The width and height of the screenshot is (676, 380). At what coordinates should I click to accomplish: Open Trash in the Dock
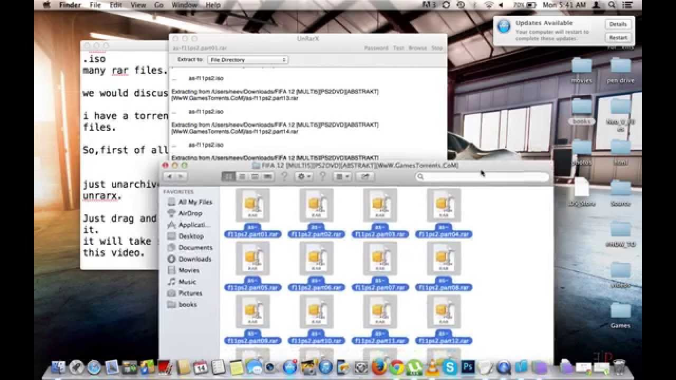(619, 367)
